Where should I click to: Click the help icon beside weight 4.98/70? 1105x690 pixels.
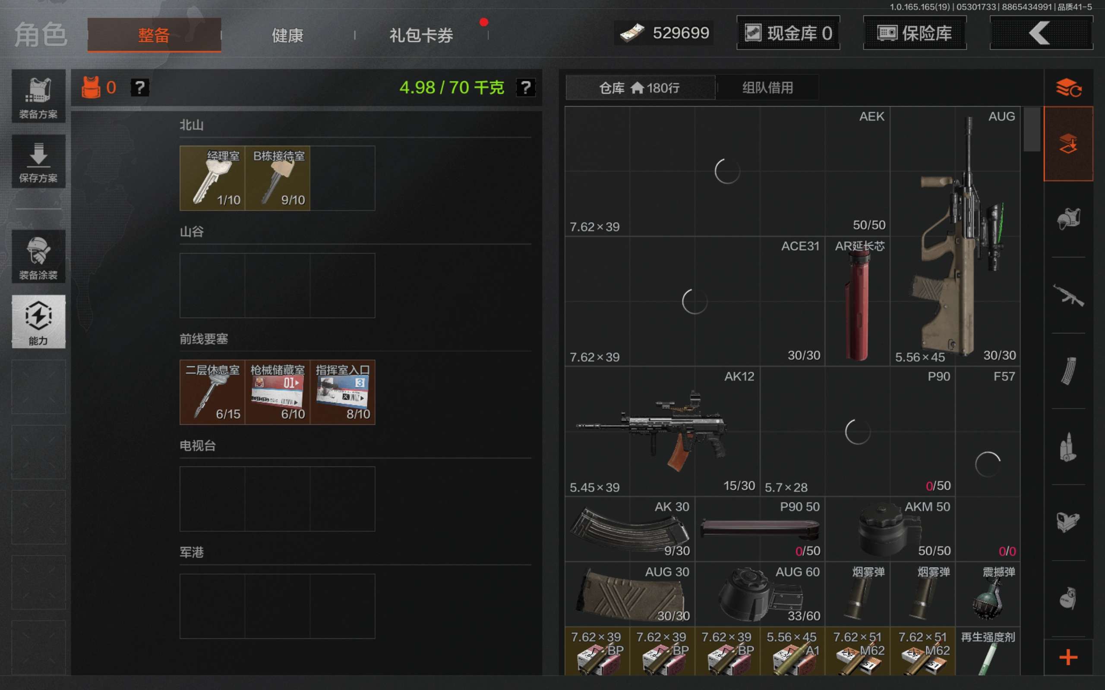tap(526, 88)
